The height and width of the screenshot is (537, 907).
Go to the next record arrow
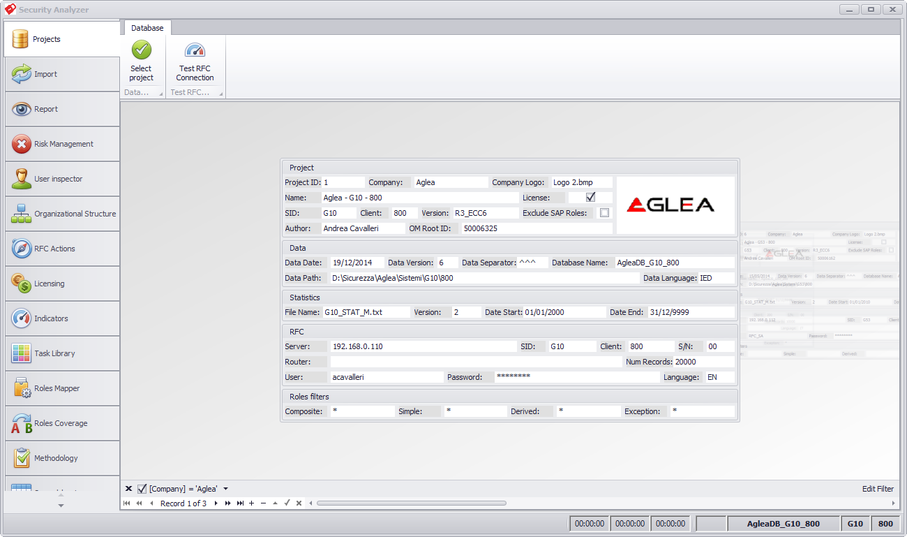[216, 503]
